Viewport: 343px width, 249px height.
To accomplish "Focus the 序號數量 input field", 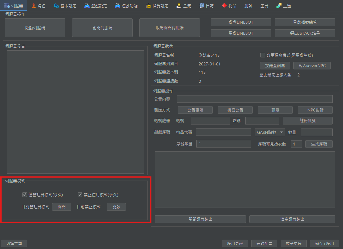I will 224,144.
